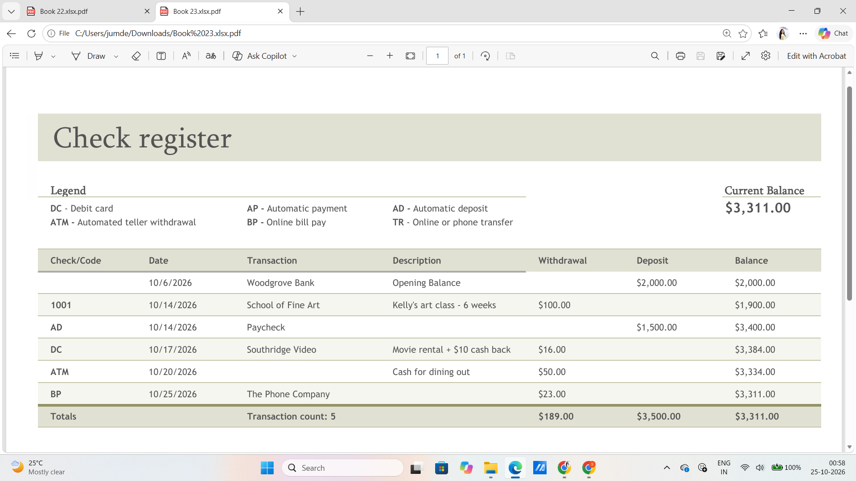Select the Erase tool
The image size is (856, 481).
click(136, 56)
